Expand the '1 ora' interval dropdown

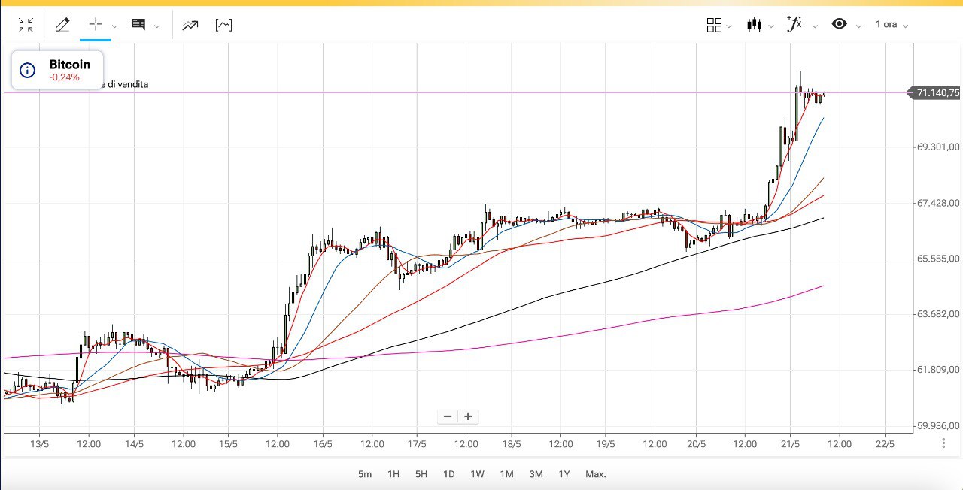click(x=892, y=25)
